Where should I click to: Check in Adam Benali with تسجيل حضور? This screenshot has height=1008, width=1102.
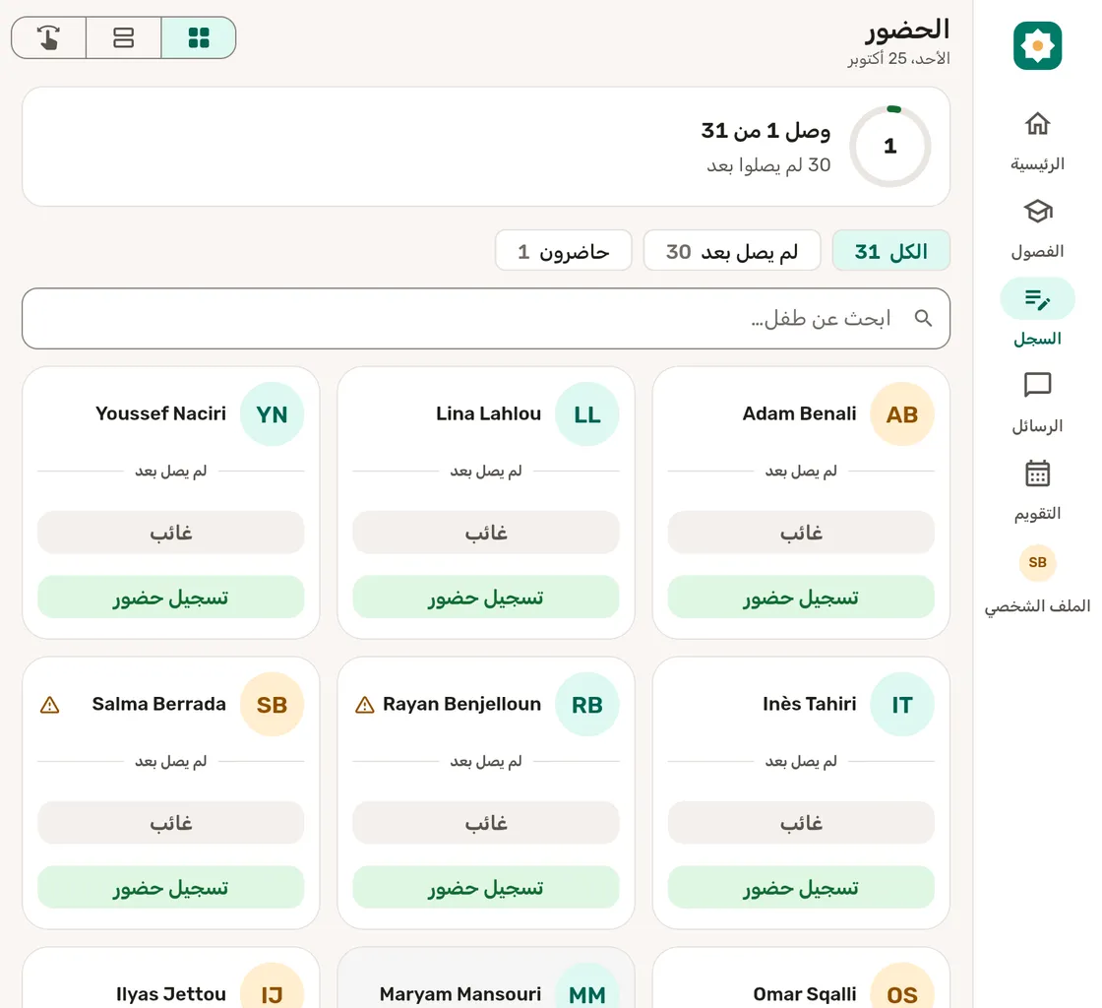tap(801, 597)
